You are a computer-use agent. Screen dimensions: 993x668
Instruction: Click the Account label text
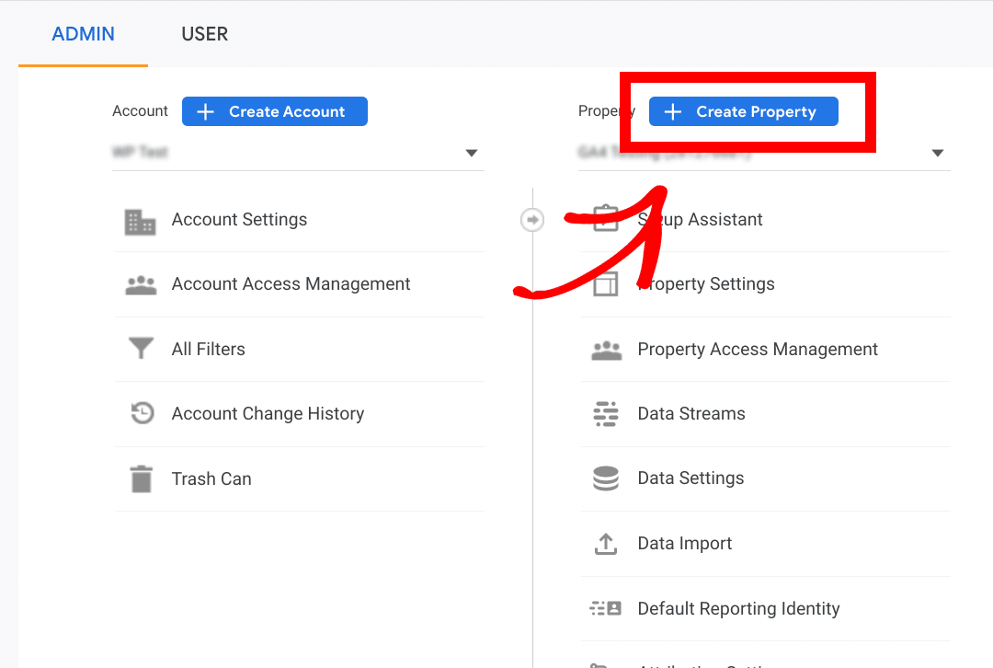coord(140,110)
